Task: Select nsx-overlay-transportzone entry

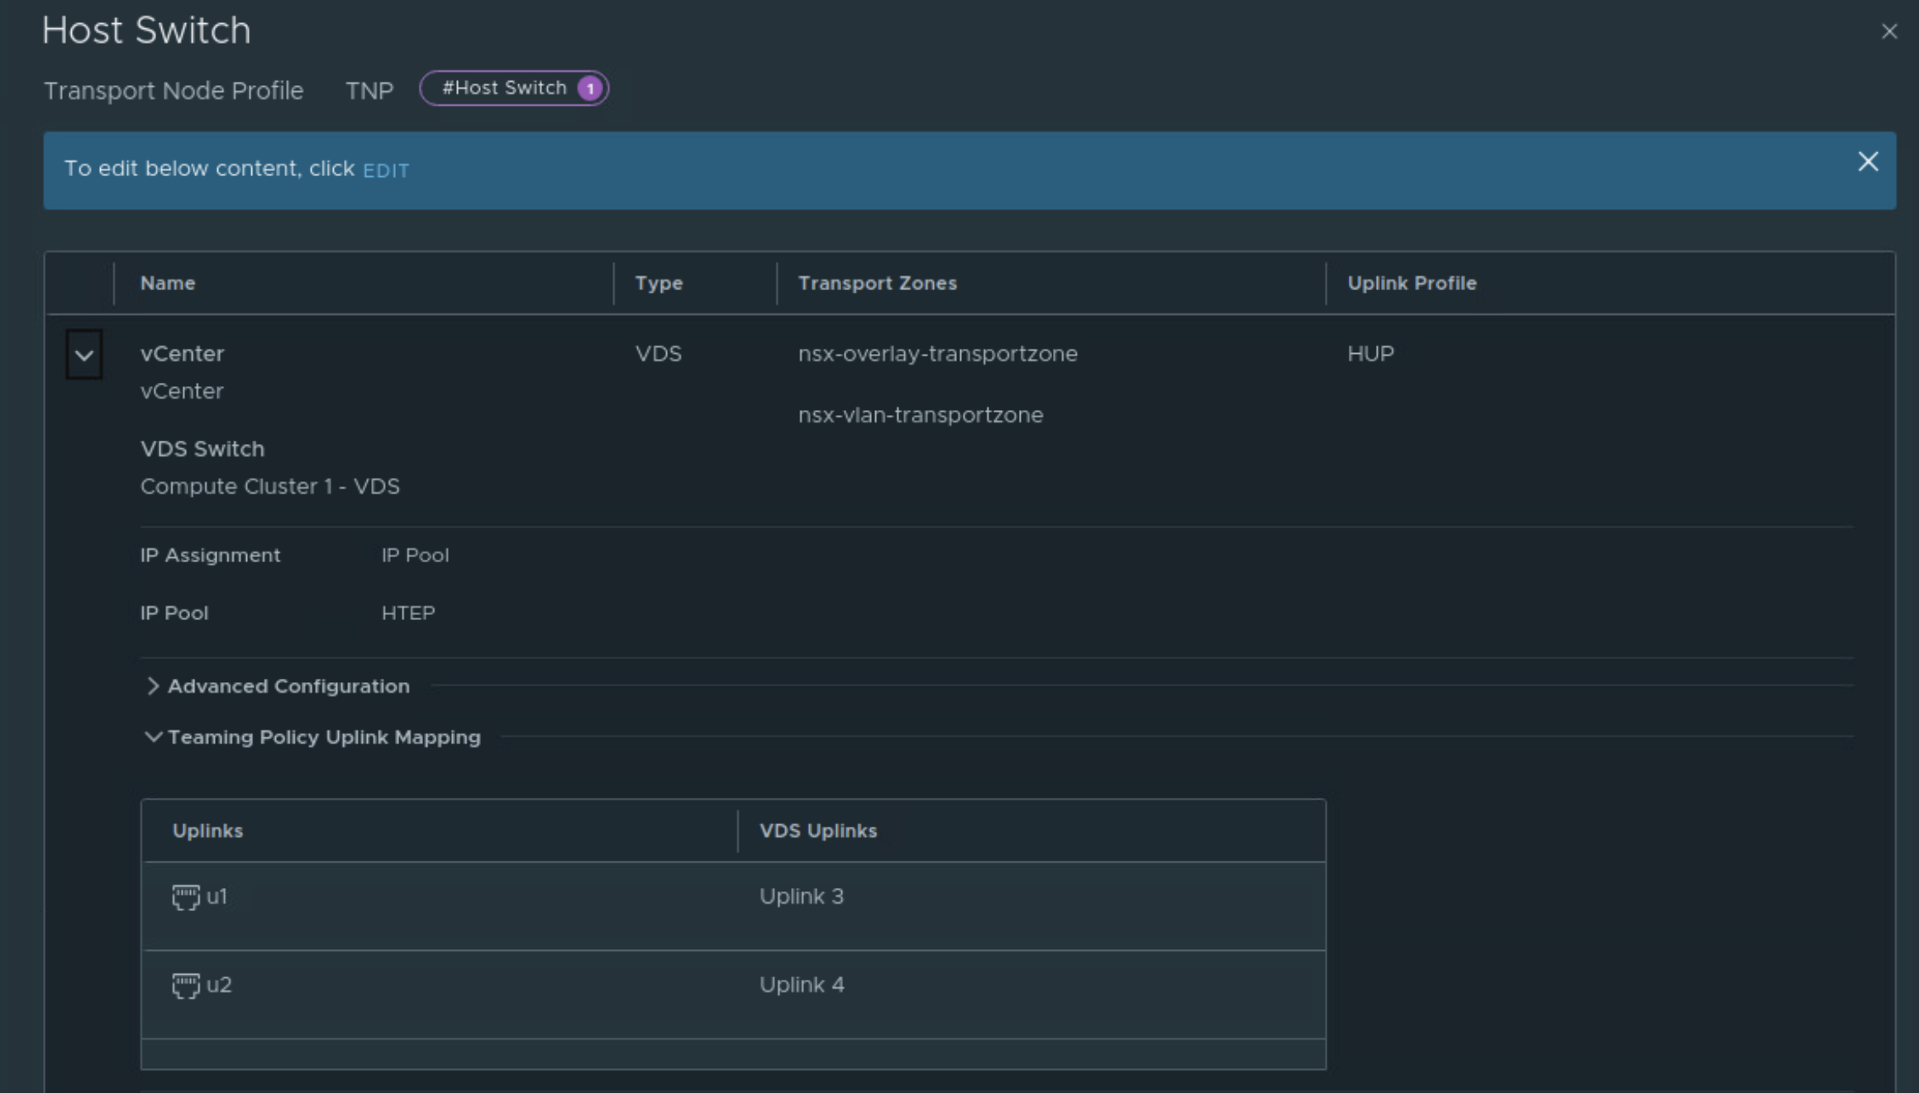Action: [x=937, y=354]
